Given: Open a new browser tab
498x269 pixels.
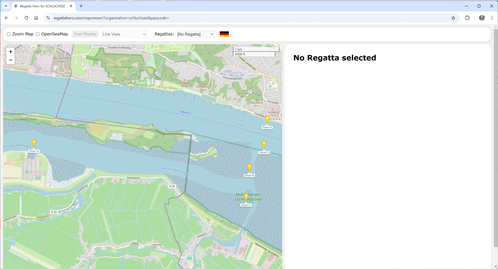Looking at the screenshot, I should pyautogui.click(x=81, y=6).
